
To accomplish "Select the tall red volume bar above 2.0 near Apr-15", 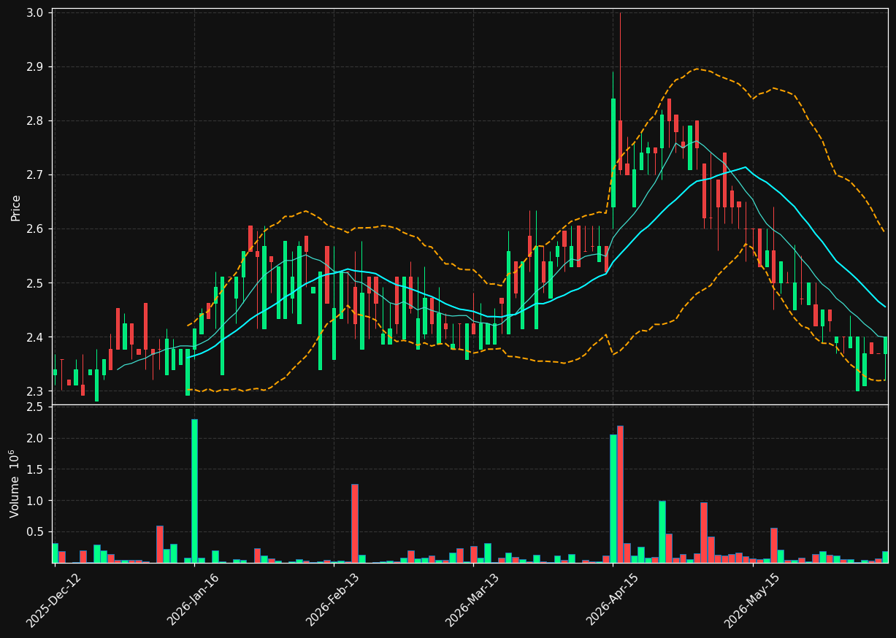I will pyautogui.click(x=620, y=494).
